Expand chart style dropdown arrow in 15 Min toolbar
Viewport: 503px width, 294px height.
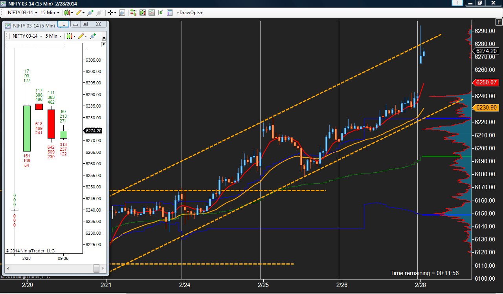pos(72,13)
